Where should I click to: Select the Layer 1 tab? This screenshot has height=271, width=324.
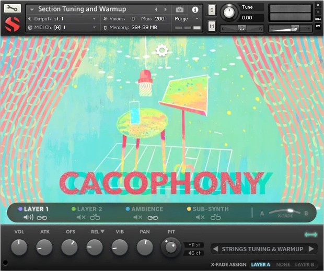(x=33, y=209)
